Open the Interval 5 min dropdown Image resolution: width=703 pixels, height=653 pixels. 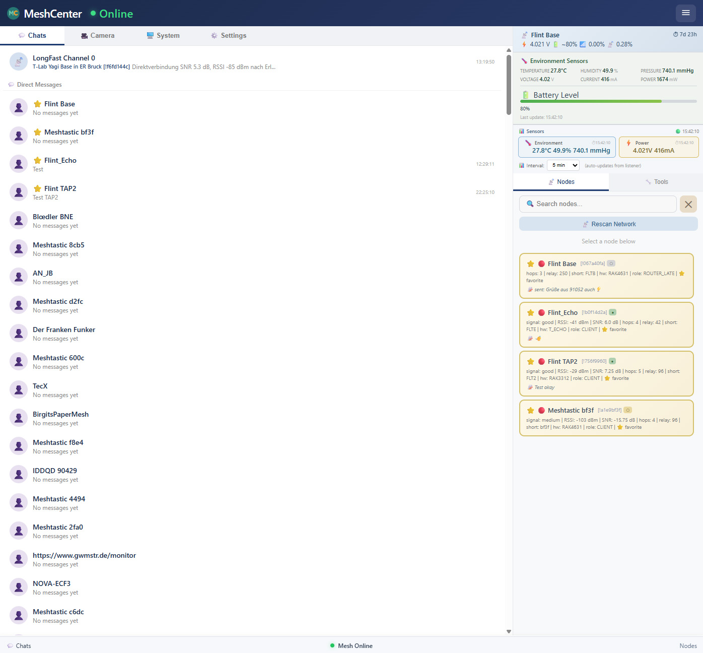[x=564, y=165]
